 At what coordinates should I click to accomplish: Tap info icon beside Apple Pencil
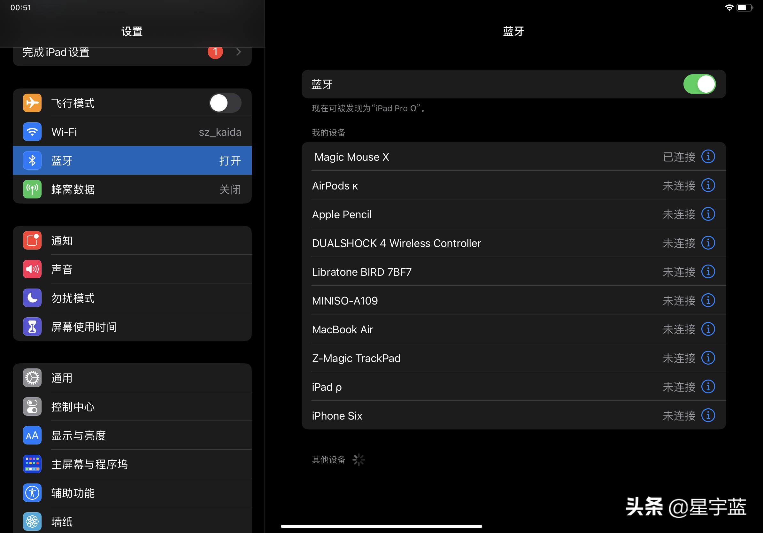pos(708,214)
